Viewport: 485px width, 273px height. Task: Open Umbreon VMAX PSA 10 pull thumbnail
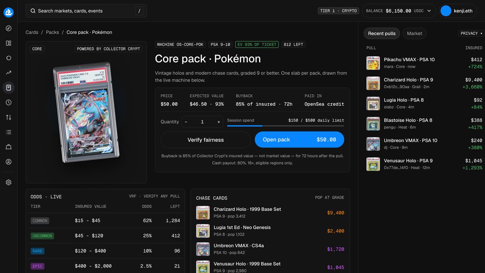tap(373, 144)
